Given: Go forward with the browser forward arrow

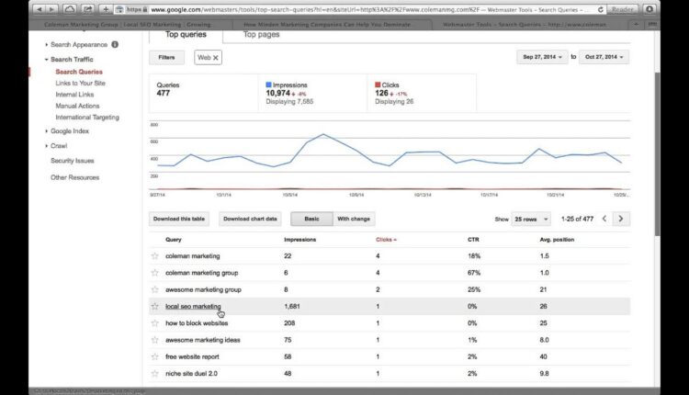Looking at the screenshot, I should (x=51, y=9).
